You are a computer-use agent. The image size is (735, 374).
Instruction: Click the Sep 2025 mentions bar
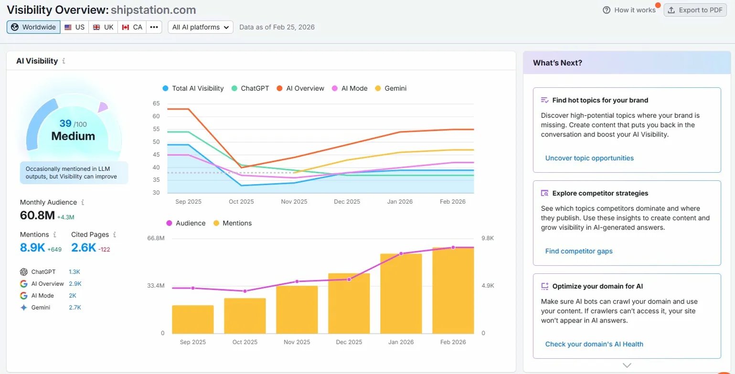pos(193,320)
